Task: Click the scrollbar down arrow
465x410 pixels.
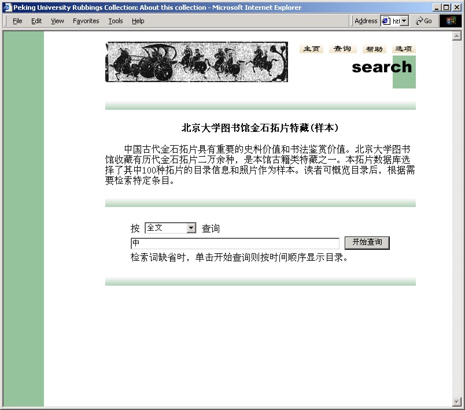Action: coord(456,402)
